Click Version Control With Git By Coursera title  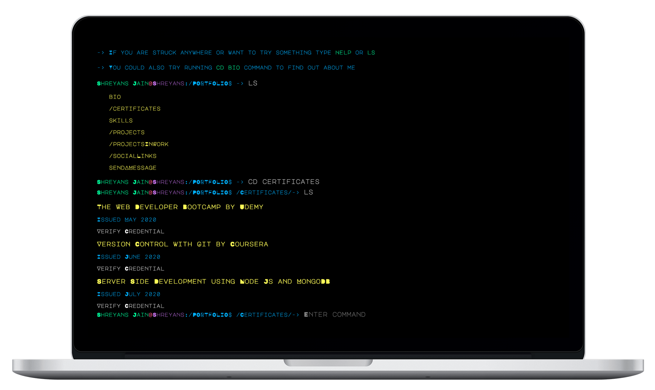[x=182, y=244]
